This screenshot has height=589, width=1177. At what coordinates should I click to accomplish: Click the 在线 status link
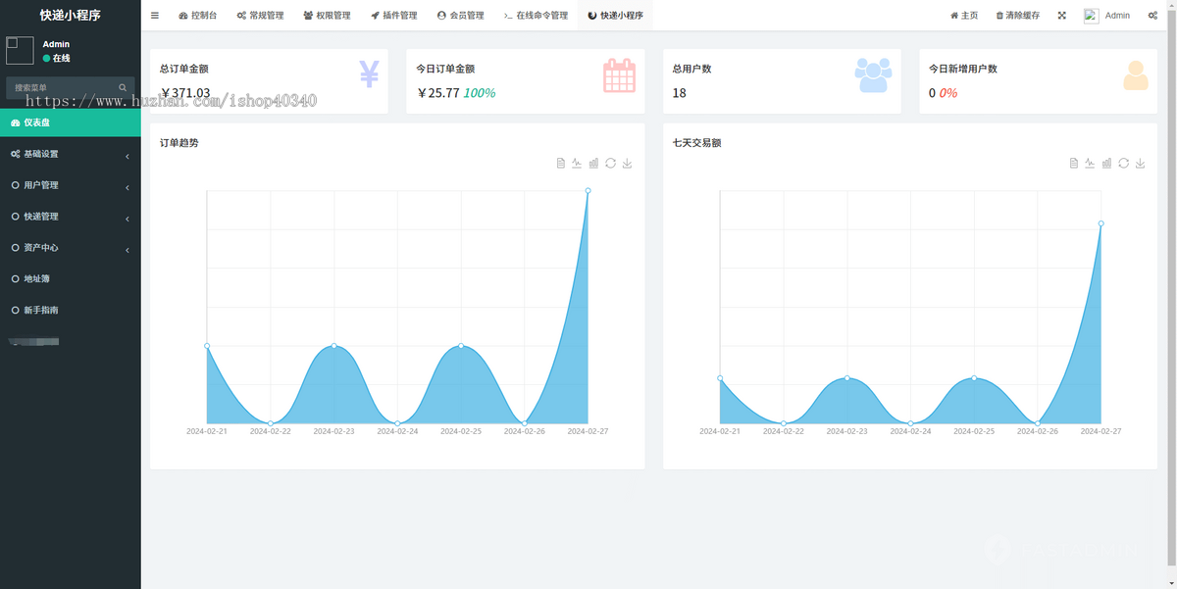click(57, 59)
